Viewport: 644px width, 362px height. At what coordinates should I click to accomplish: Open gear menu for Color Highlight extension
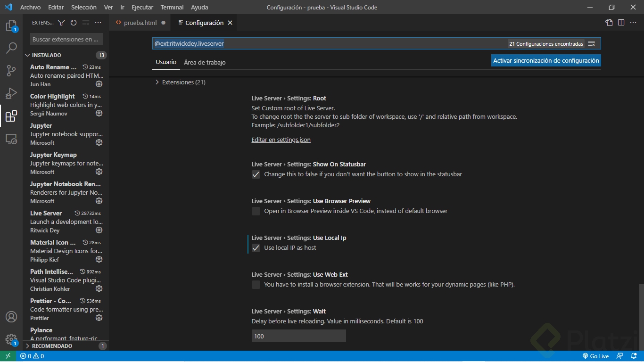pyautogui.click(x=99, y=113)
